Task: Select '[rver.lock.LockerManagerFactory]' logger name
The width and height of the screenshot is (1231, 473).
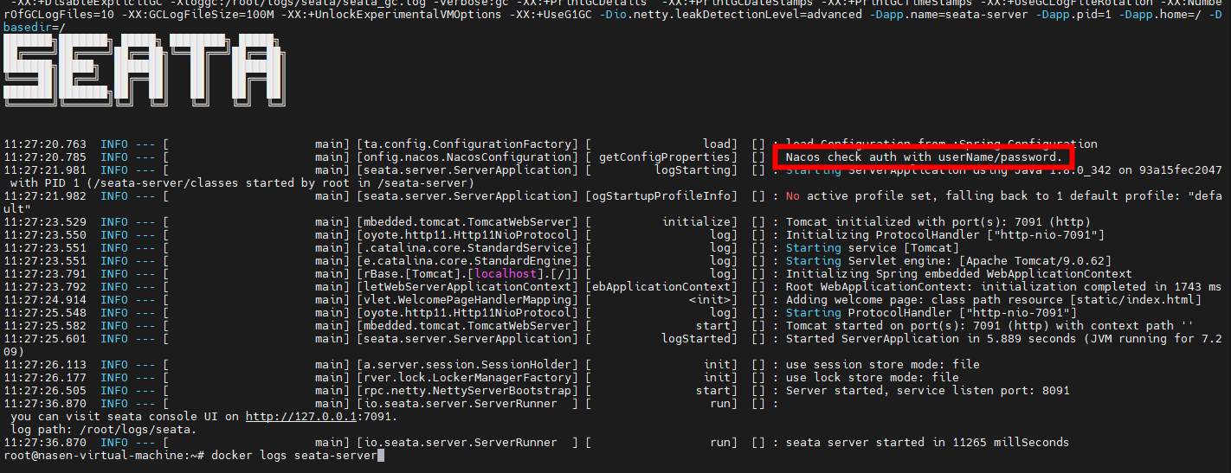Action: 467,378
